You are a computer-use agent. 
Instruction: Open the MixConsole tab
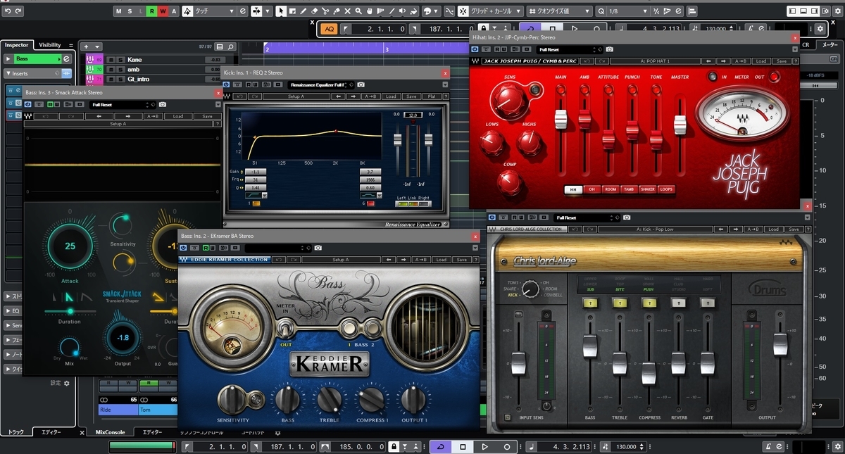tap(110, 432)
